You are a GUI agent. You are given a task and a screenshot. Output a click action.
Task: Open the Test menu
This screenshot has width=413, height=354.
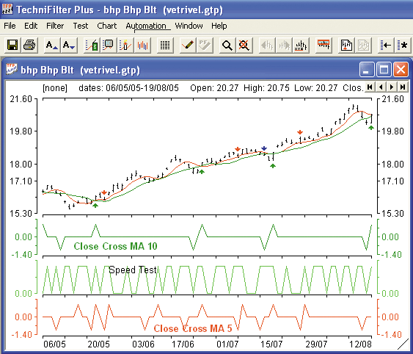(x=81, y=26)
